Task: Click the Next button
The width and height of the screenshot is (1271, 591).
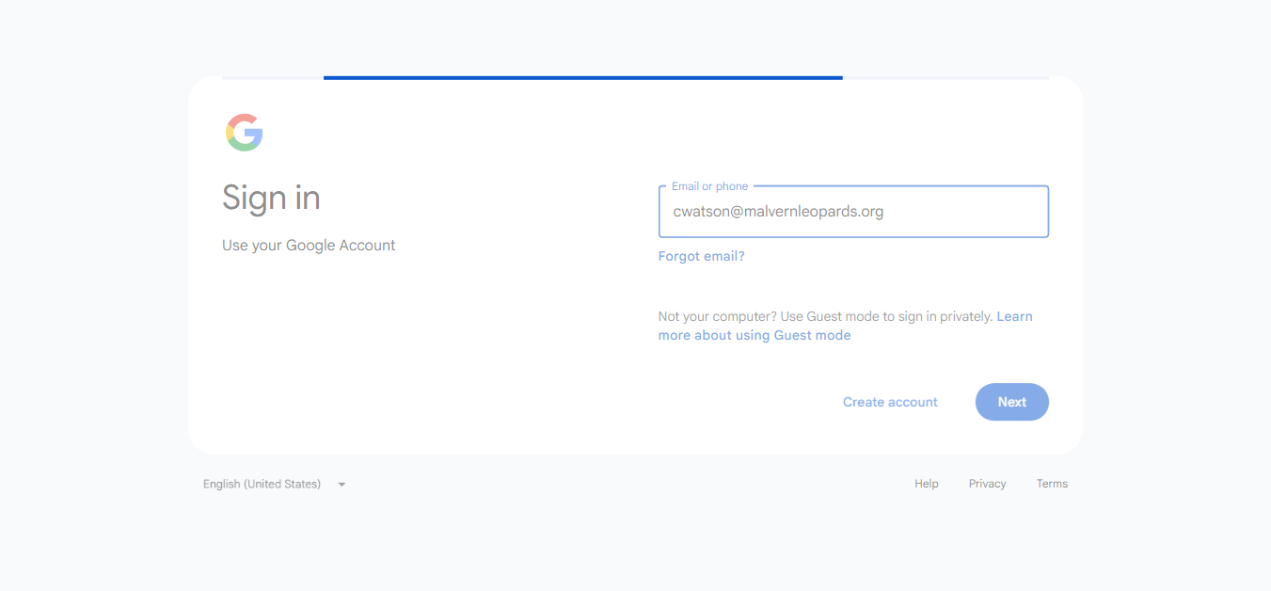Action: 1012,402
